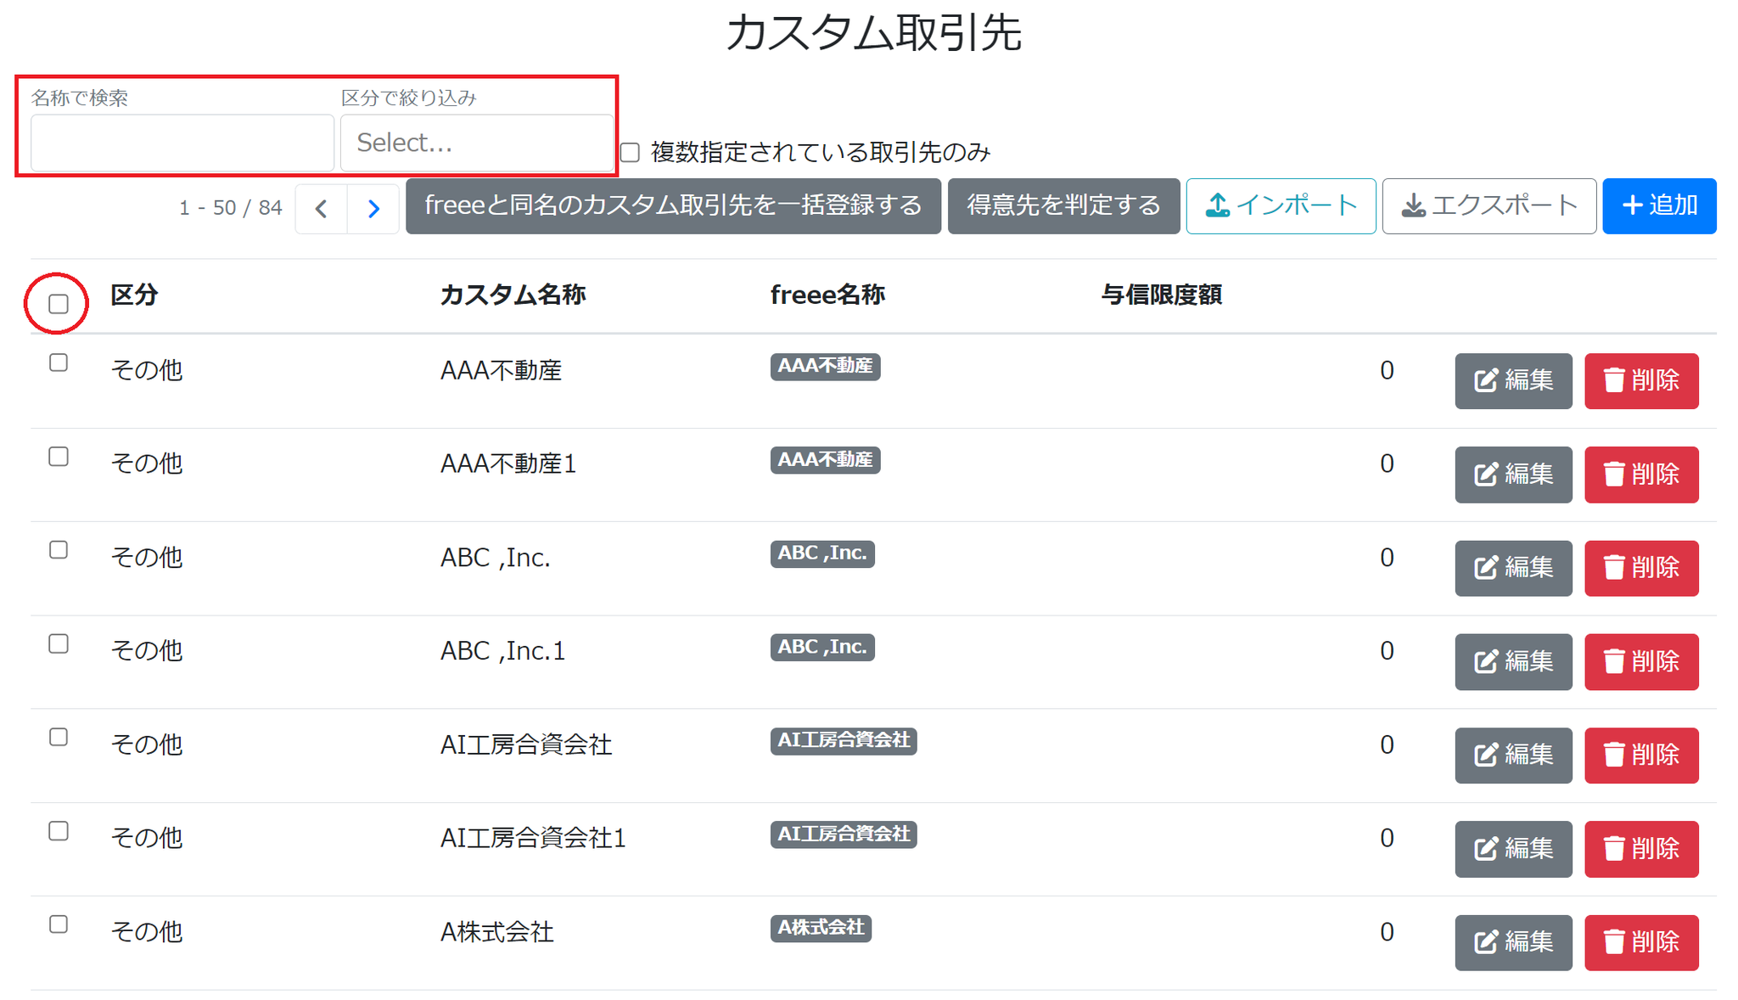Click the 名称で検索 search field
Viewport: 1738px width, 1000px height.
click(182, 143)
